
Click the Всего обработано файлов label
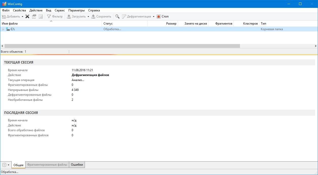click(x=26, y=130)
